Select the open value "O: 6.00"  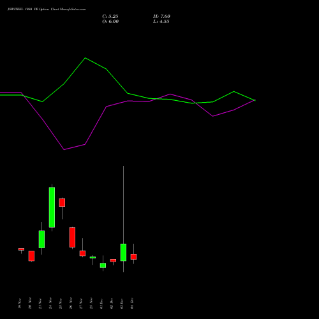(110, 22)
